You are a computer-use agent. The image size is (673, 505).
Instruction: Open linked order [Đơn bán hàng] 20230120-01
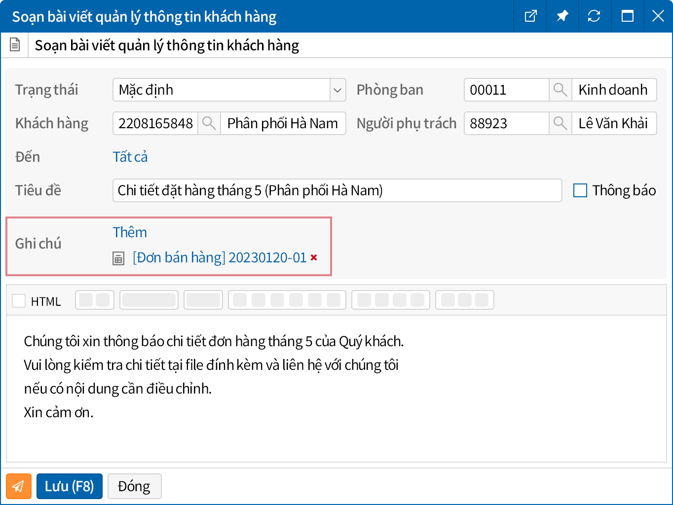point(220,257)
